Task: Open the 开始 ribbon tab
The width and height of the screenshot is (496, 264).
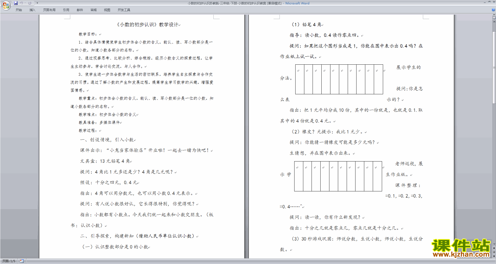Action: tap(19, 10)
